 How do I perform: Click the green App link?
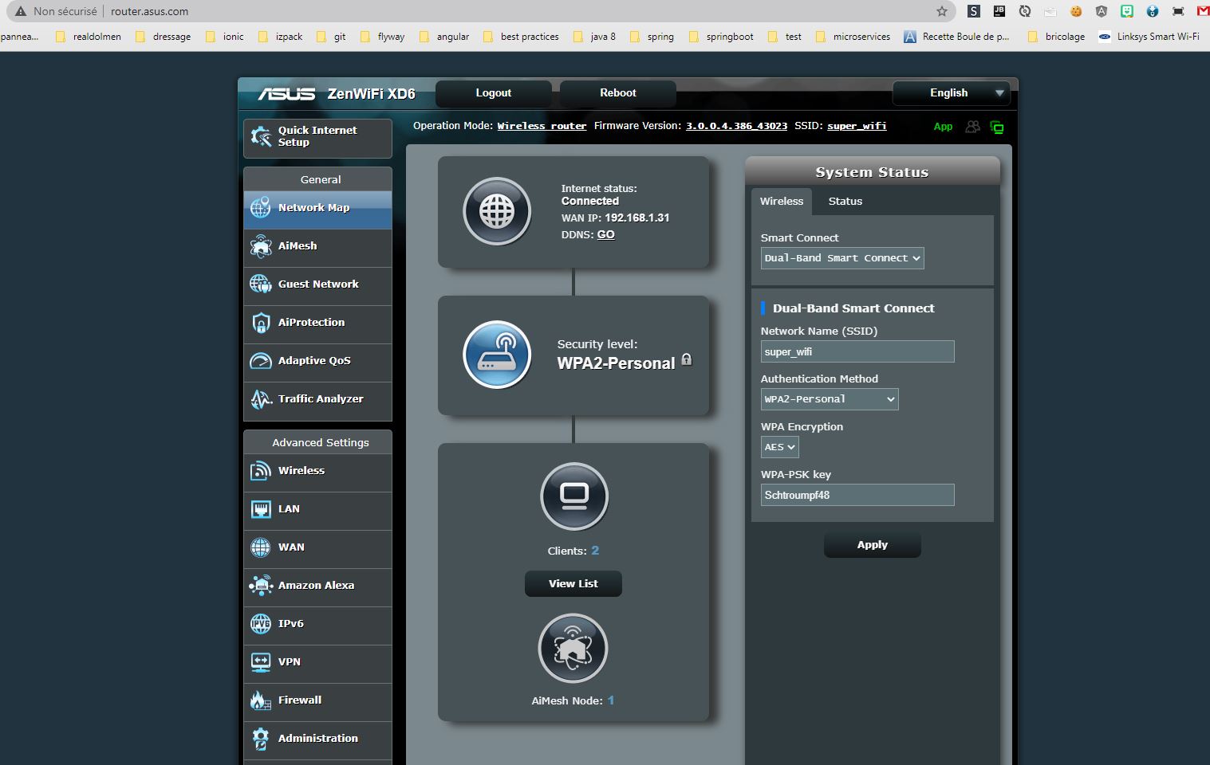[x=943, y=127]
